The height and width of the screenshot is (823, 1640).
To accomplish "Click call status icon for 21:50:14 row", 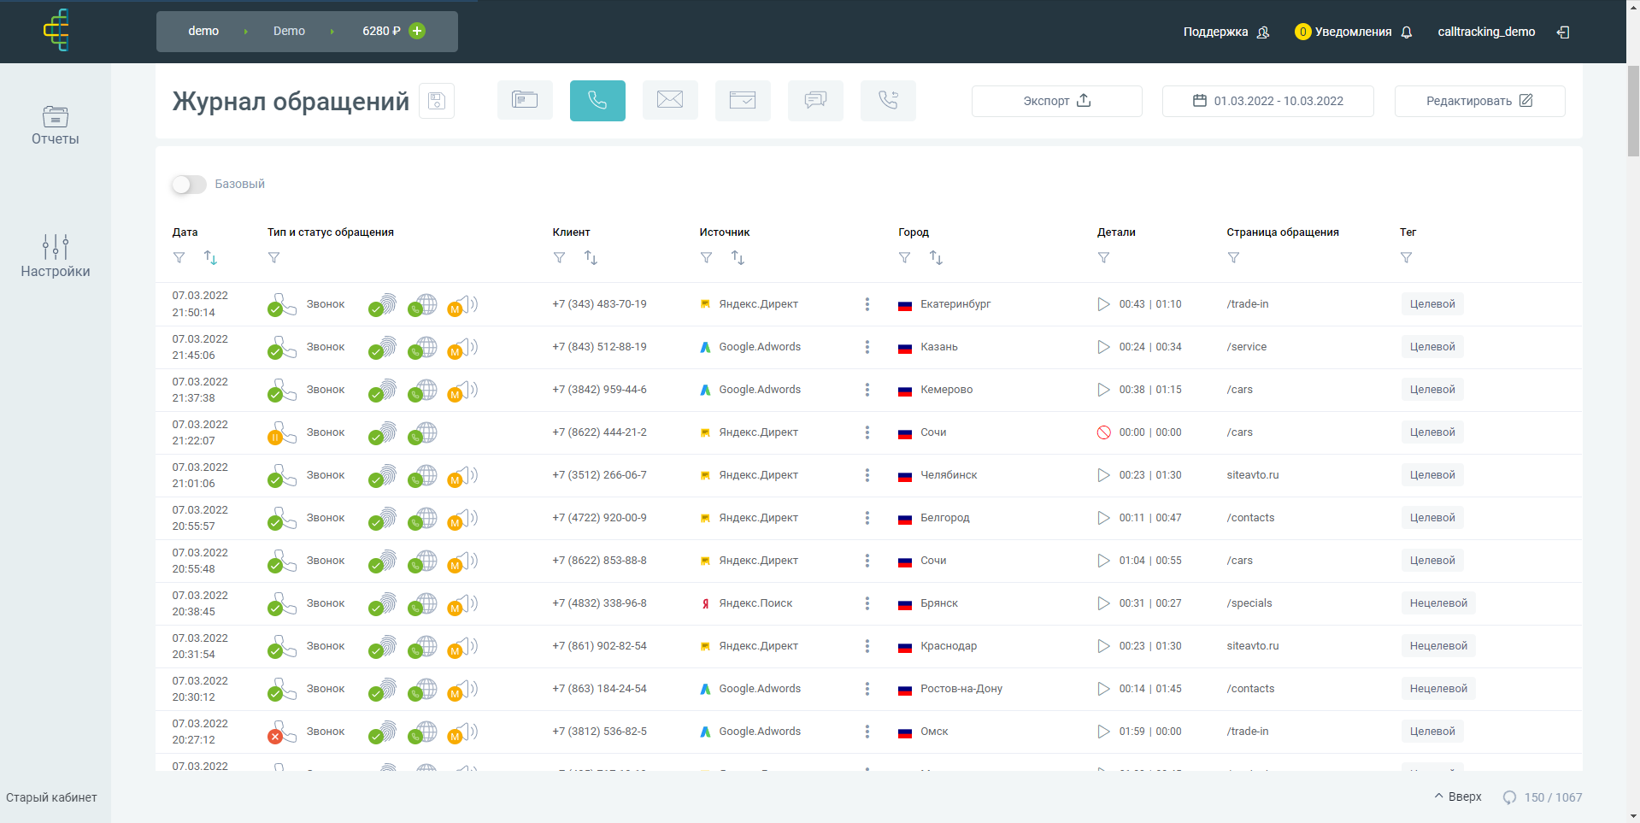I will coord(281,305).
